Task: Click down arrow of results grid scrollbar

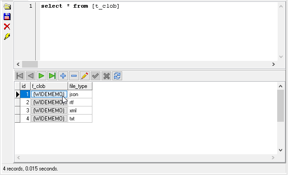Action: (x=280, y=150)
